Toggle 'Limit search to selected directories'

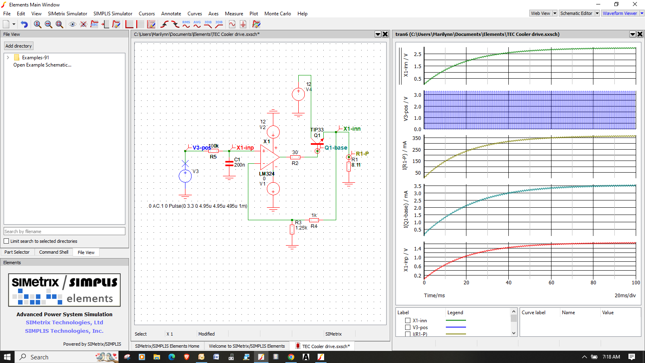(6, 241)
